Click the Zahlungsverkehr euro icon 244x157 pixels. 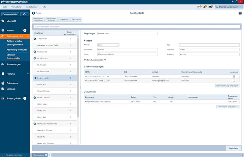coord(3,36)
